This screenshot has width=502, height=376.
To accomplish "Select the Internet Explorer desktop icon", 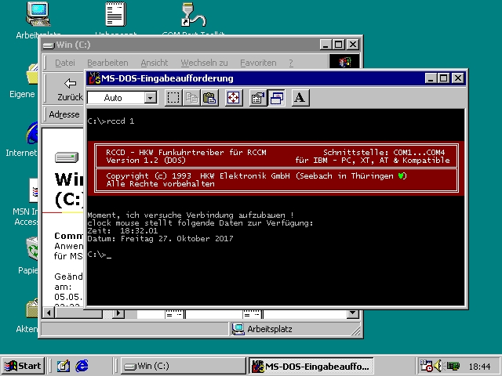I will coord(32,133).
